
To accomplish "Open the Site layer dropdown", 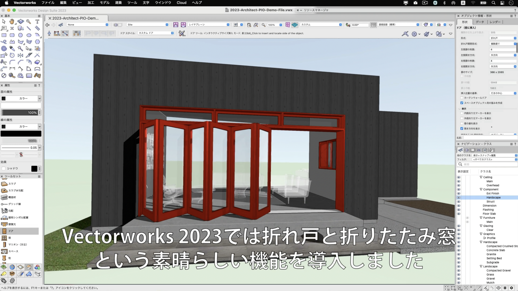I will point(148,25).
